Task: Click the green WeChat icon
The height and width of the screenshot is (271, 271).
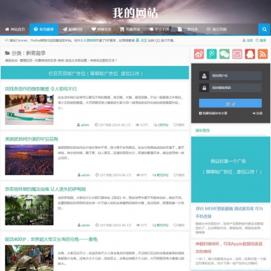Action: (225, 54)
